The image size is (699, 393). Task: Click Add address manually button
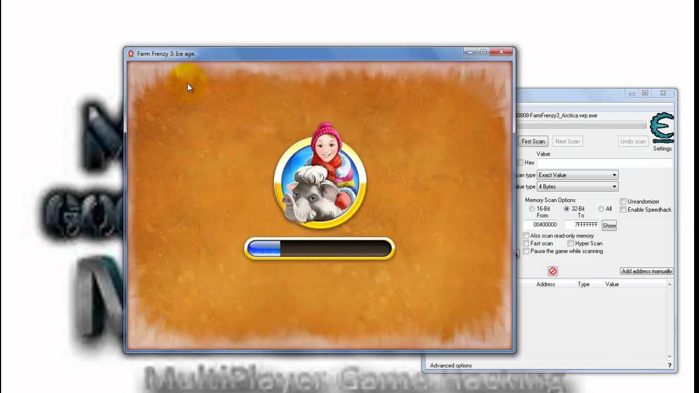pyautogui.click(x=647, y=271)
